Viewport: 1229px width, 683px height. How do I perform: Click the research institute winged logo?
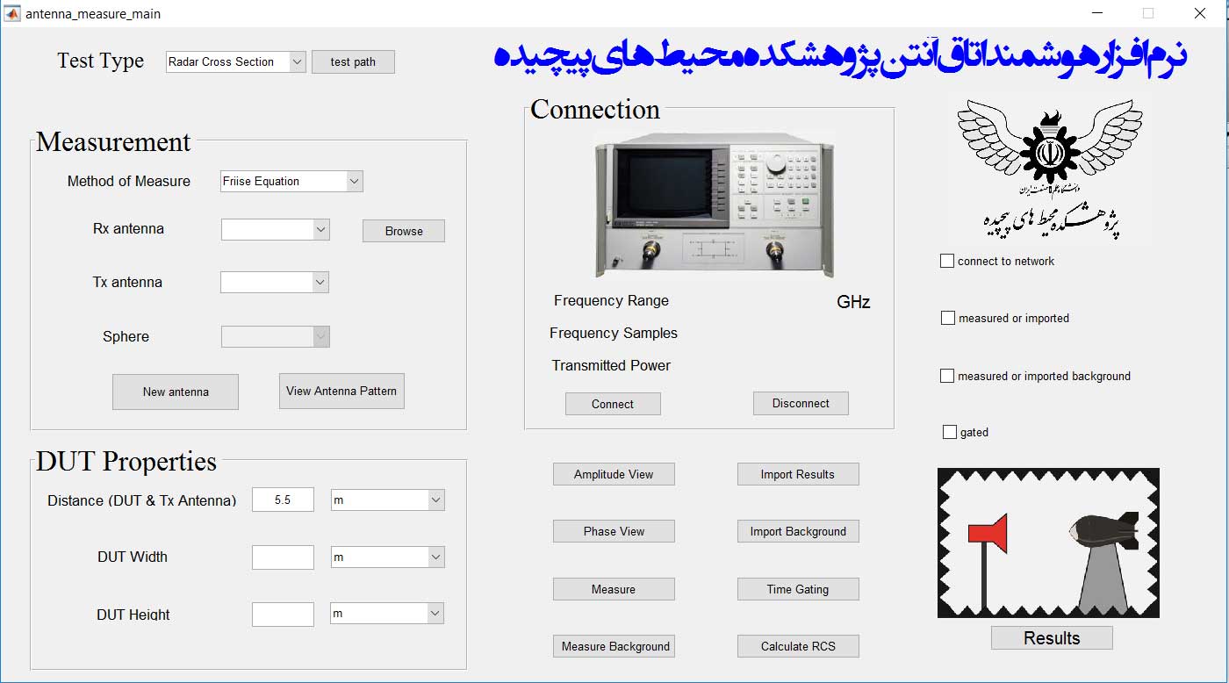(x=1051, y=168)
